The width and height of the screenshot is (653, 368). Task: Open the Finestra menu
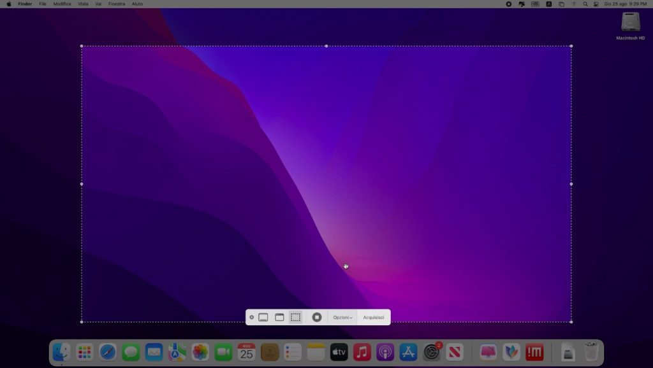(x=117, y=4)
